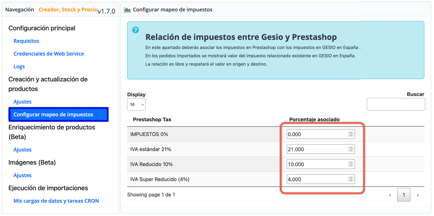Go to previous page arrow
Viewport: 434px width, 216px height.
[x=390, y=195]
